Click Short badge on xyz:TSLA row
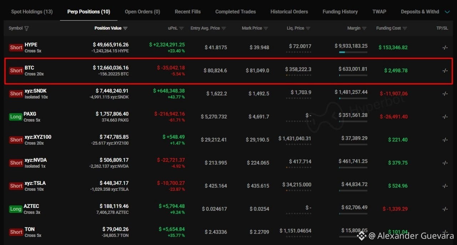 16,186
